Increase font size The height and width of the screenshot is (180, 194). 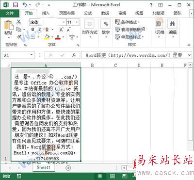pos(61,30)
